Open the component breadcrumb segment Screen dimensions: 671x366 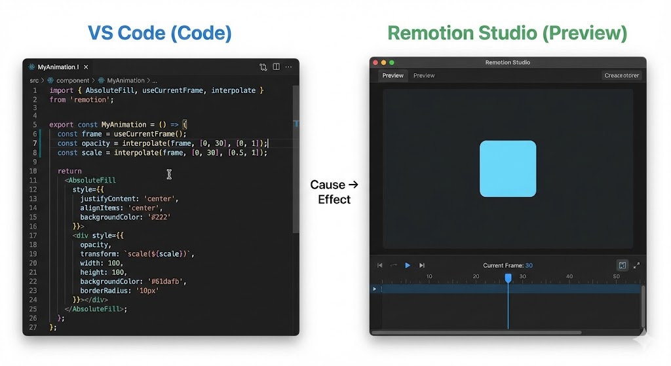coord(72,81)
